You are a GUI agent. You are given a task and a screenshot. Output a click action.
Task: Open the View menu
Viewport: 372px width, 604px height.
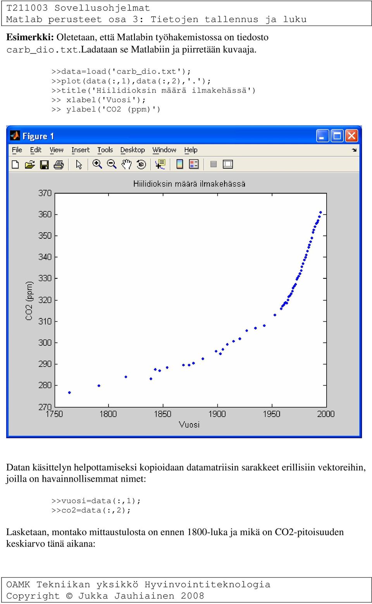(57, 150)
